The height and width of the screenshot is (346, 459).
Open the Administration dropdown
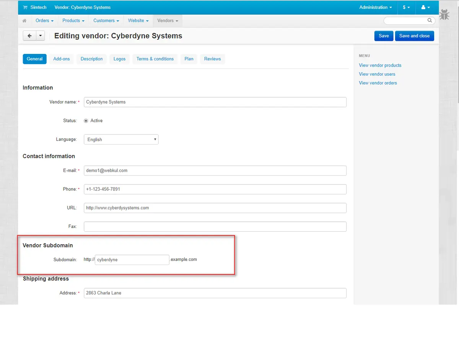[x=376, y=7]
